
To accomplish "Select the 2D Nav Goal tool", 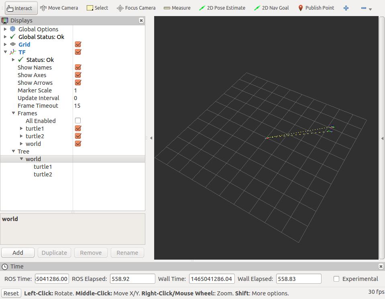I will tap(271, 8).
